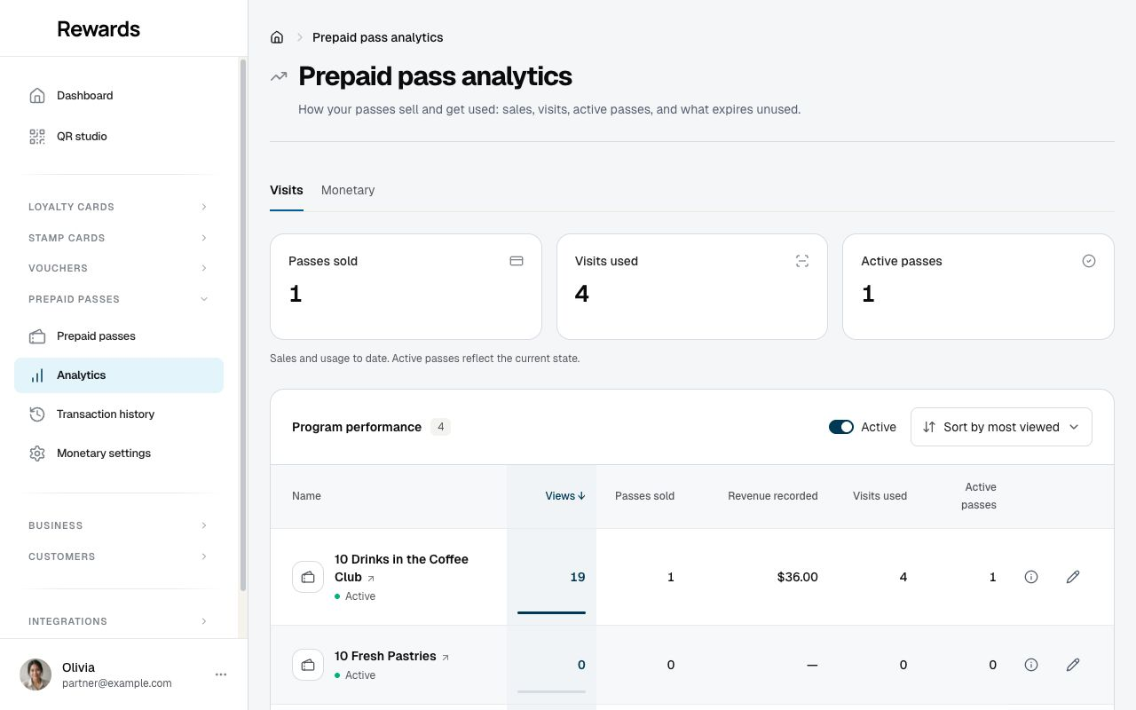Collapse the Prepaid Passes section
1136x710 pixels.
click(x=119, y=299)
